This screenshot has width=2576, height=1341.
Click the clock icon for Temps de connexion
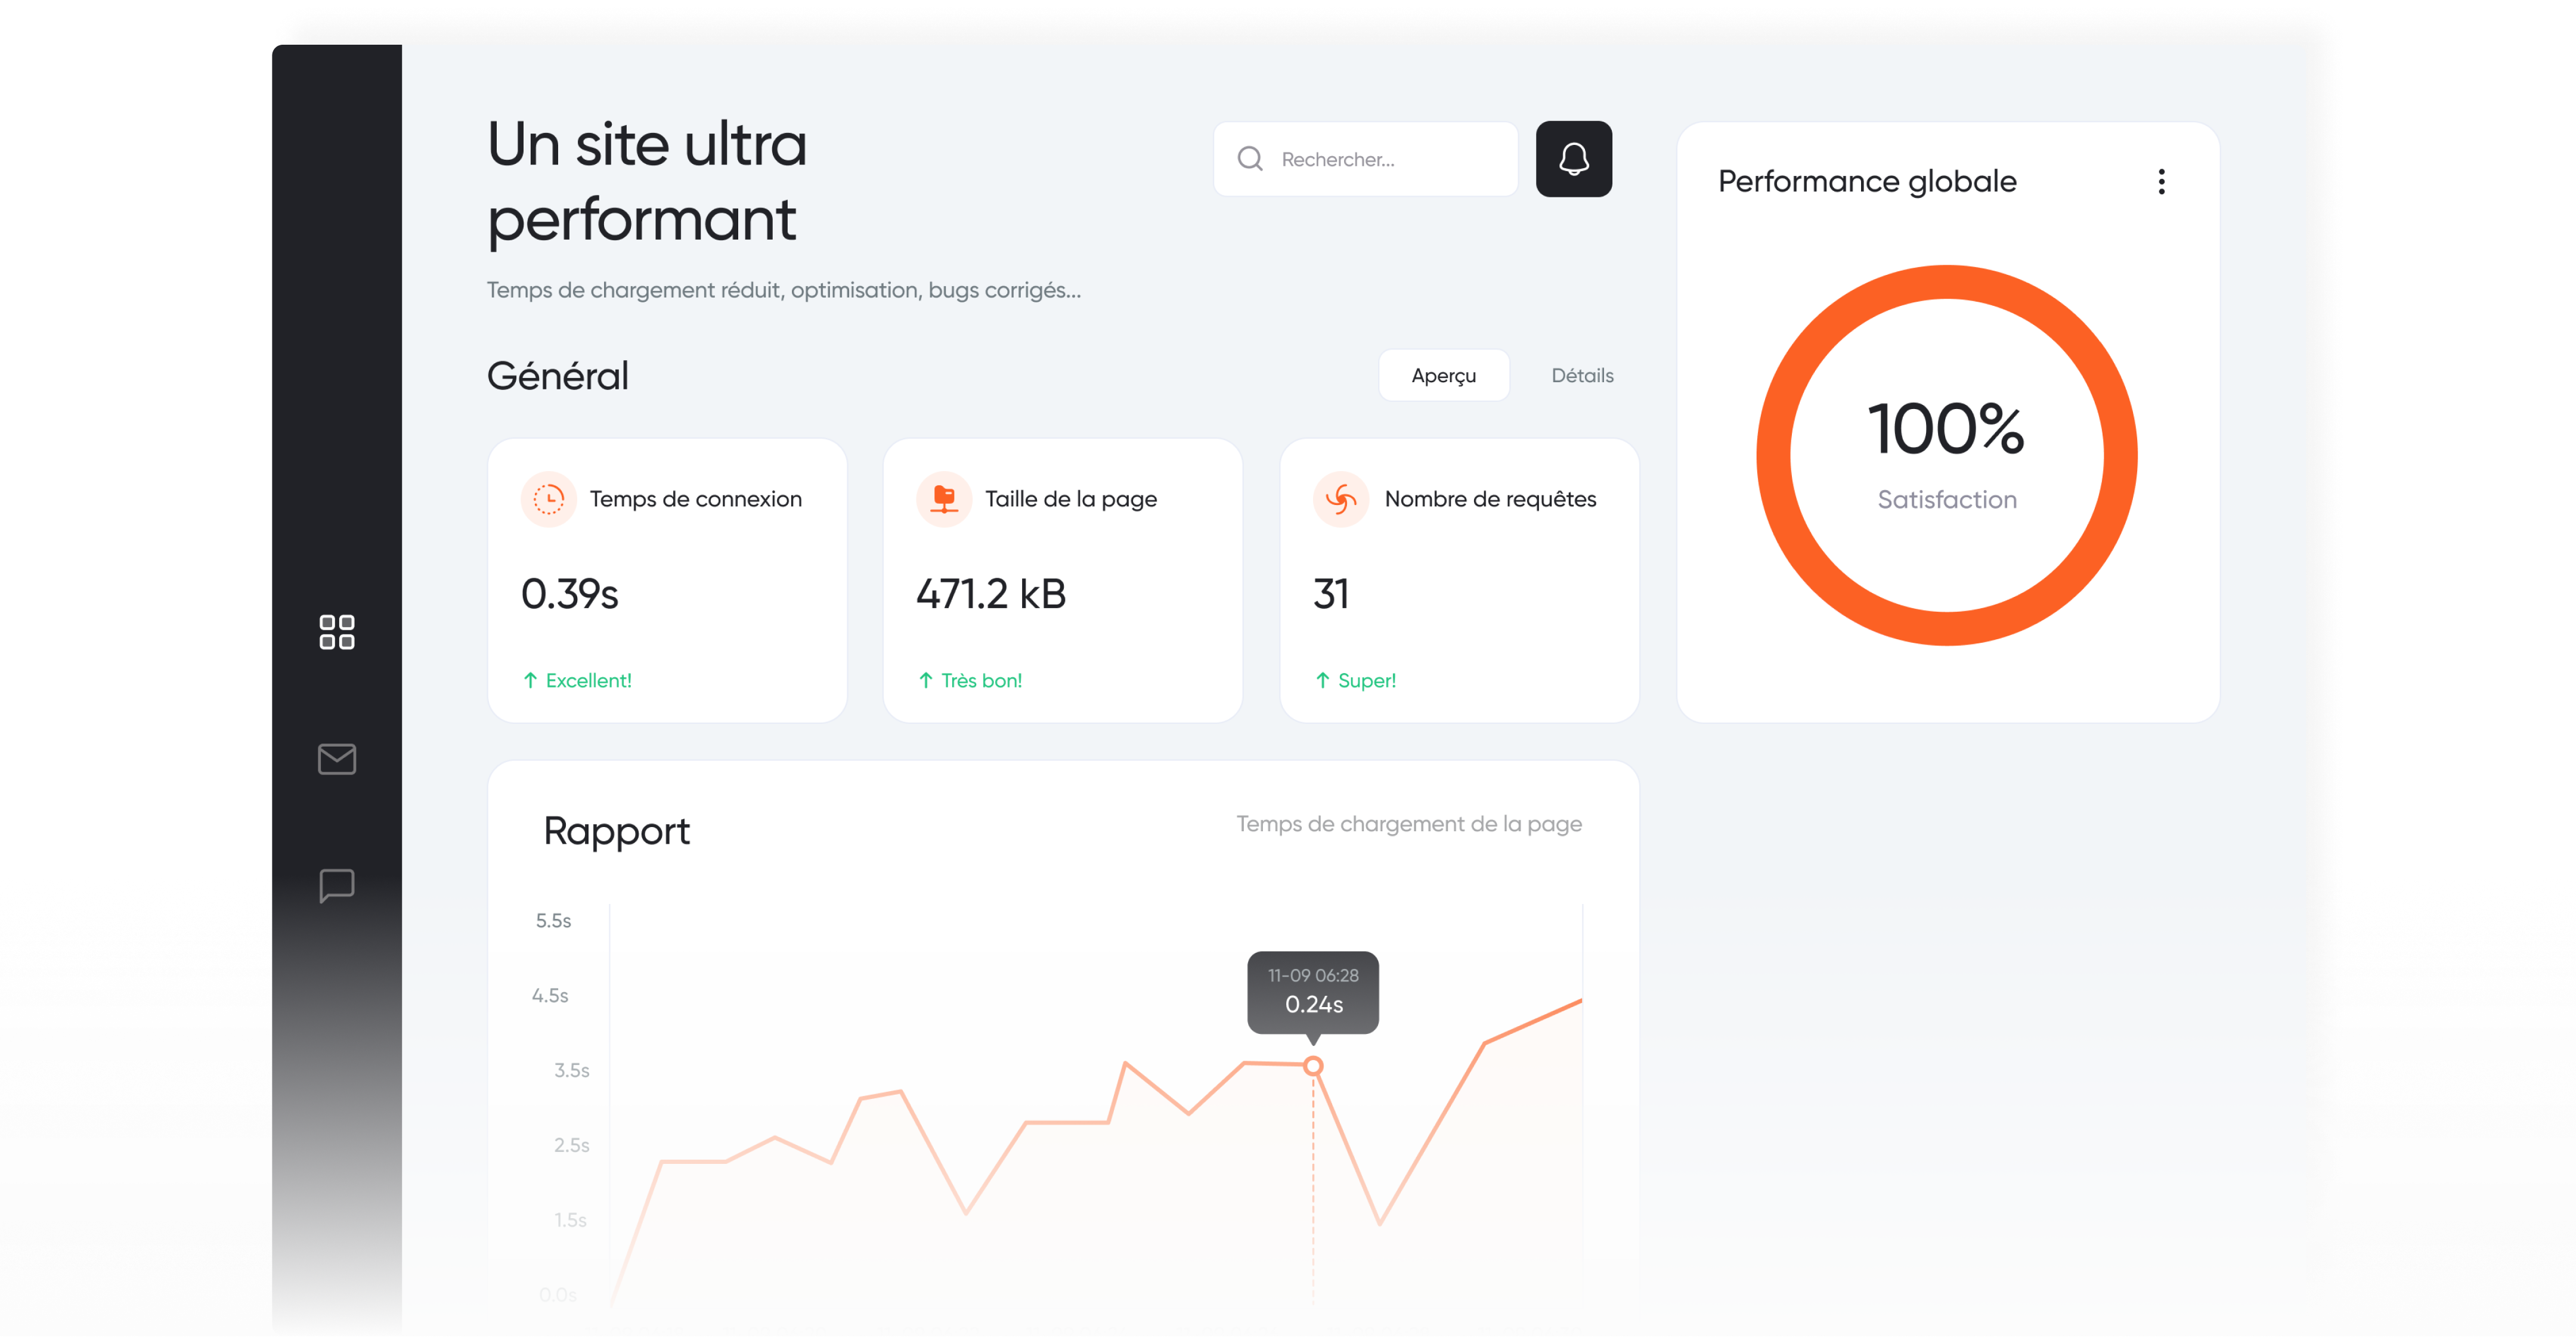549,498
